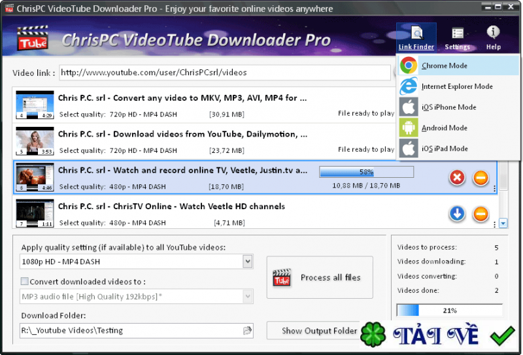Remove ChrisTV Online video from the list
This screenshot has height=355, width=523.
[x=481, y=214]
